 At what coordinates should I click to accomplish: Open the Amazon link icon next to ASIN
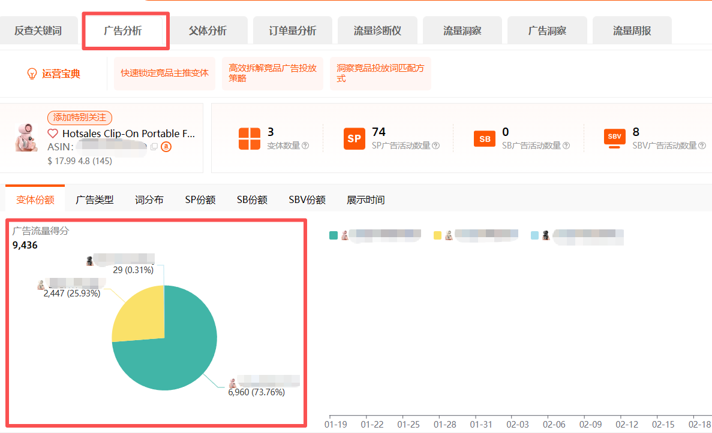coord(166,147)
